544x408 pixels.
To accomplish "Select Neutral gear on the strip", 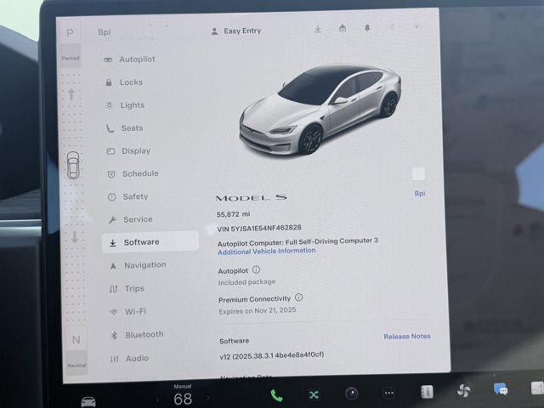I will [76, 340].
